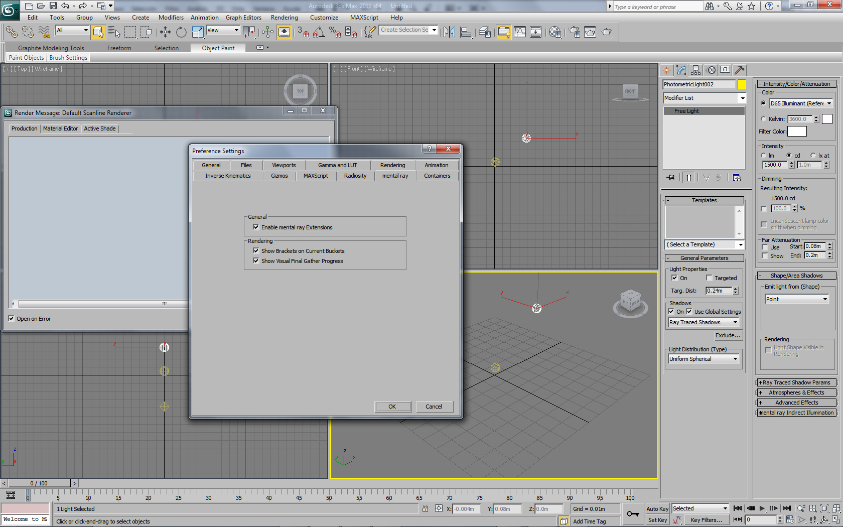Switch to the Gamma and LUT preferences tab
This screenshot has width=843, height=527.
click(x=338, y=165)
